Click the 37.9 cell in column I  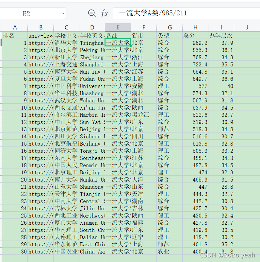pyautogui.click(x=221, y=43)
